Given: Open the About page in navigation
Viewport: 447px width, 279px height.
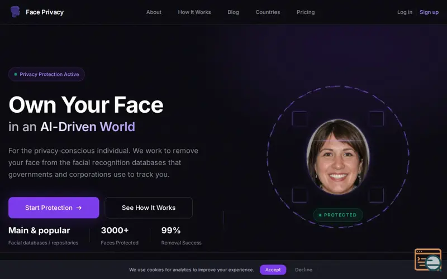Looking at the screenshot, I should pos(154,12).
